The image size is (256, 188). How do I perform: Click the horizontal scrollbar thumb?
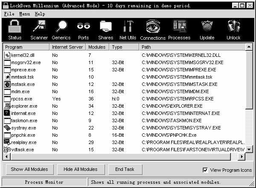[120, 157]
